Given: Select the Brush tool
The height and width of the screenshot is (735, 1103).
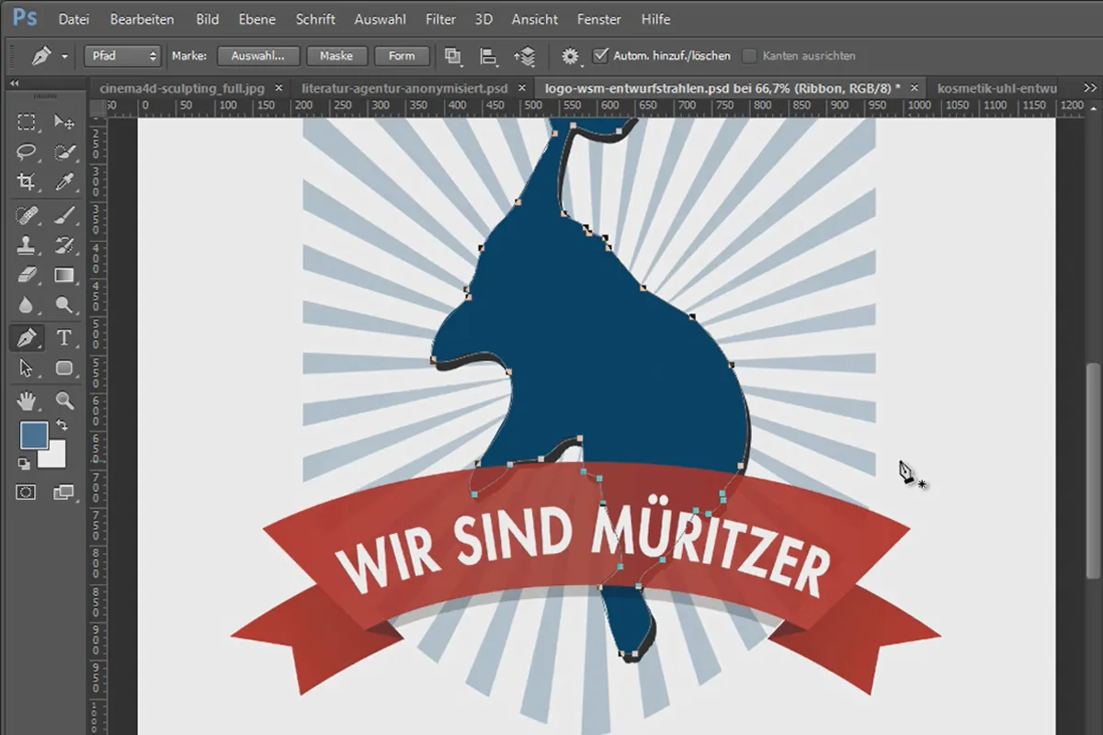Looking at the screenshot, I should click(64, 216).
